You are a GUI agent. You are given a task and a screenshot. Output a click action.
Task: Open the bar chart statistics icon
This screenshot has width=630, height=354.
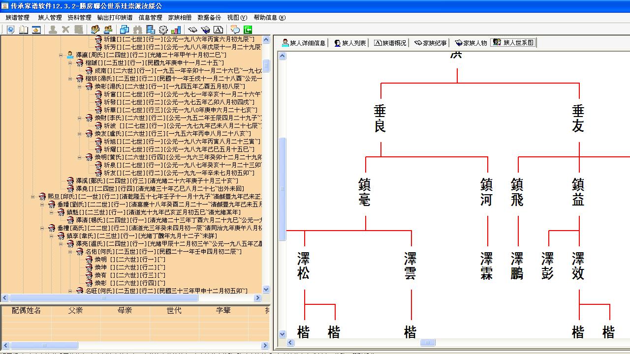tap(175, 29)
